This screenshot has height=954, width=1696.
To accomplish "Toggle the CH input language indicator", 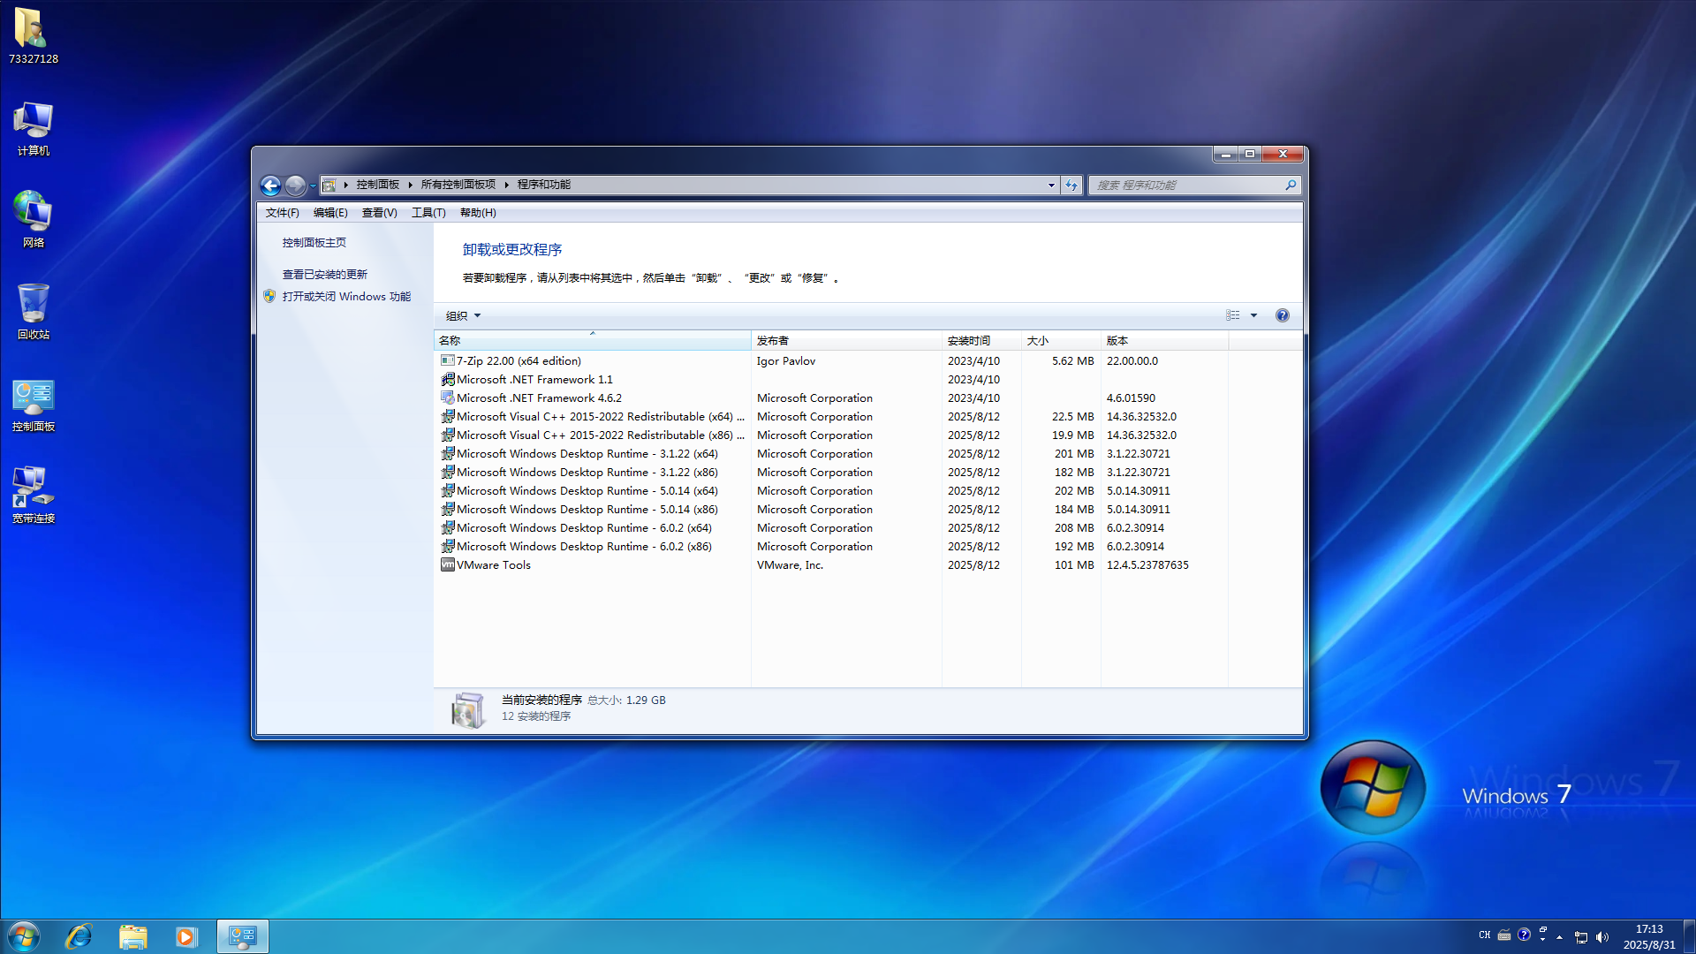I will tap(1484, 935).
